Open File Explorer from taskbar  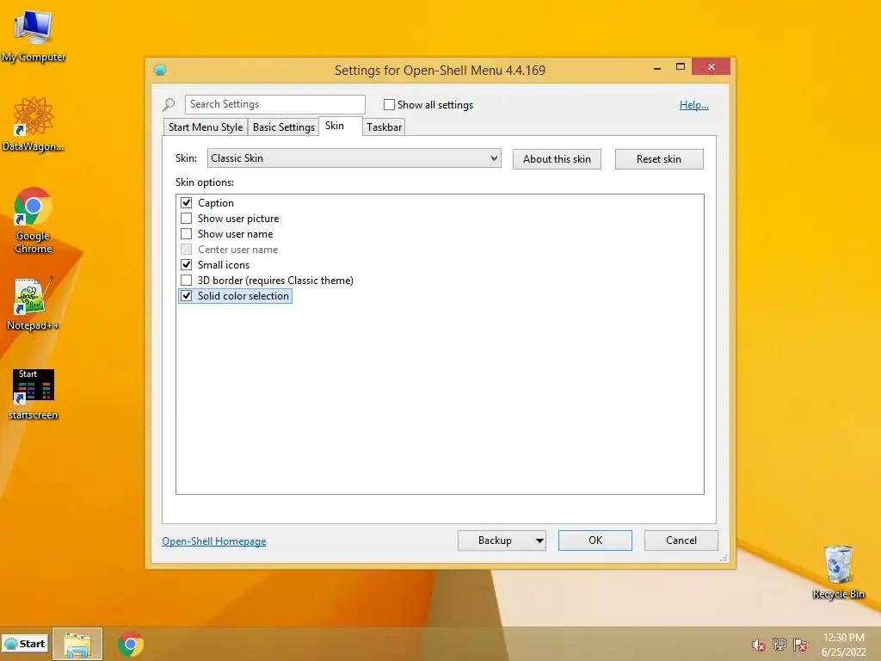tap(77, 644)
